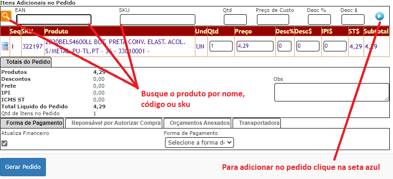Open the Totais do Pedido tab
The height and width of the screenshot is (179, 393).
coord(26,62)
